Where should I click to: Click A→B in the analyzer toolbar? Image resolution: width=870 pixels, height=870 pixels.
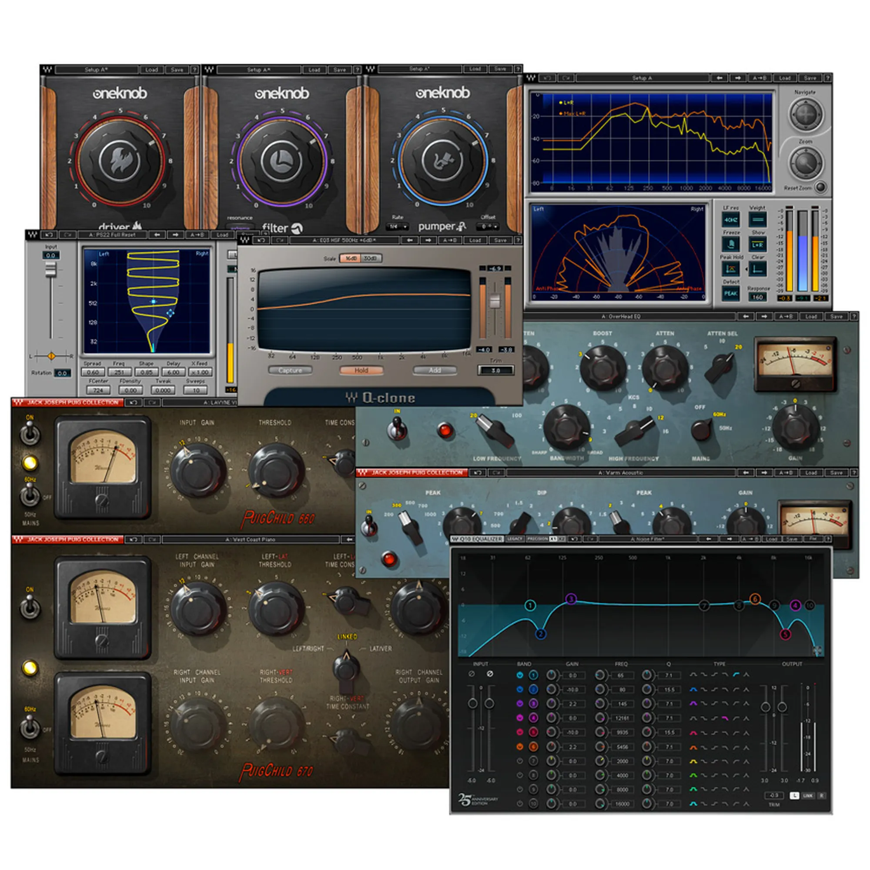pyautogui.click(x=760, y=78)
